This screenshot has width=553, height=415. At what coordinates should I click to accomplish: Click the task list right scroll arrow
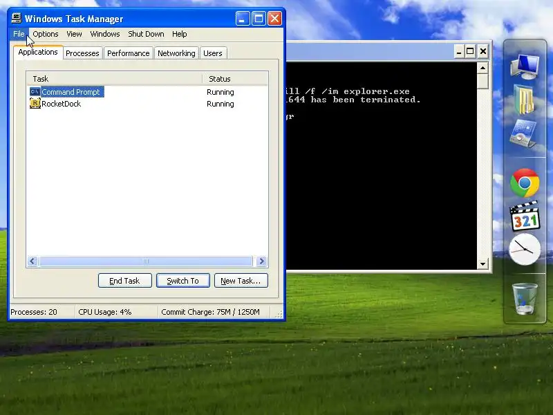point(262,261)
